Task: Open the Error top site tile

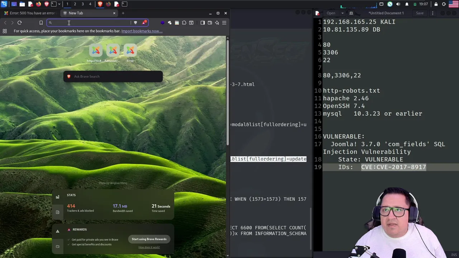Action: click(x=130, y=54)
